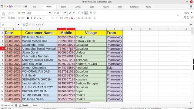
Task: Open the file via the folder icon
Action: 5,6
